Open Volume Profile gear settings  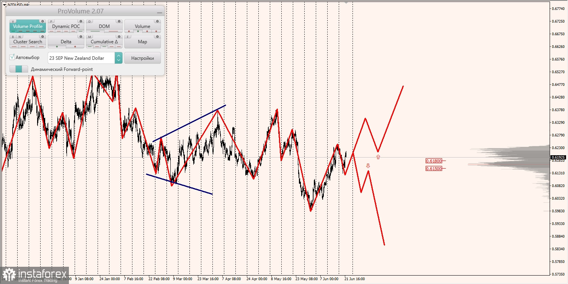pos(42,21)
